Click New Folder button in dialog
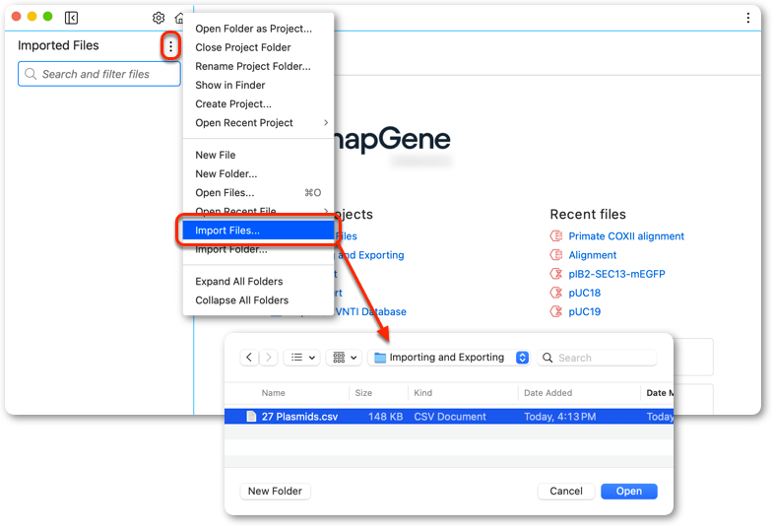 tap(275, 491)
